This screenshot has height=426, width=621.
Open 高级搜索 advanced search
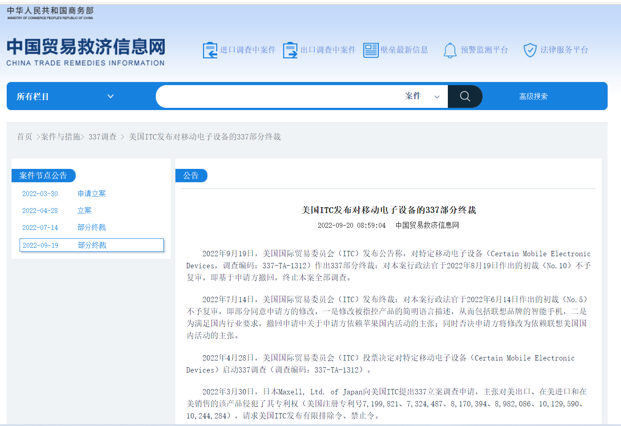(x=533, y=96)
